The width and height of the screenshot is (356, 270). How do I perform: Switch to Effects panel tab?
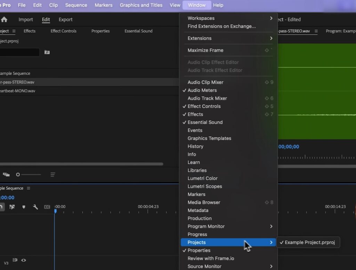pos(30,31)
